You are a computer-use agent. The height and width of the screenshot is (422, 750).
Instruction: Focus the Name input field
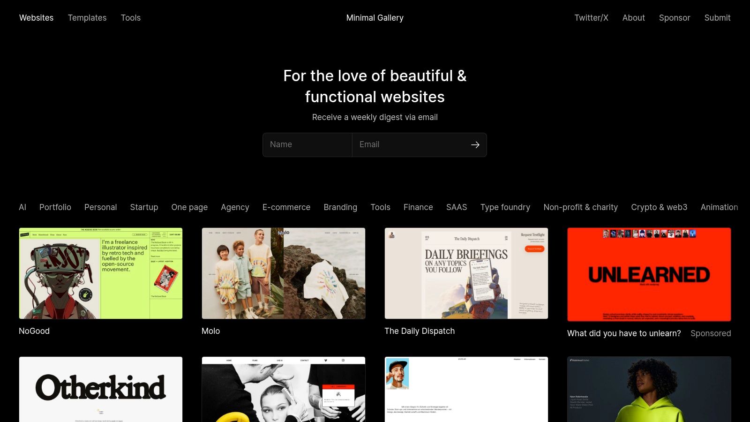(x=307, y=145)
